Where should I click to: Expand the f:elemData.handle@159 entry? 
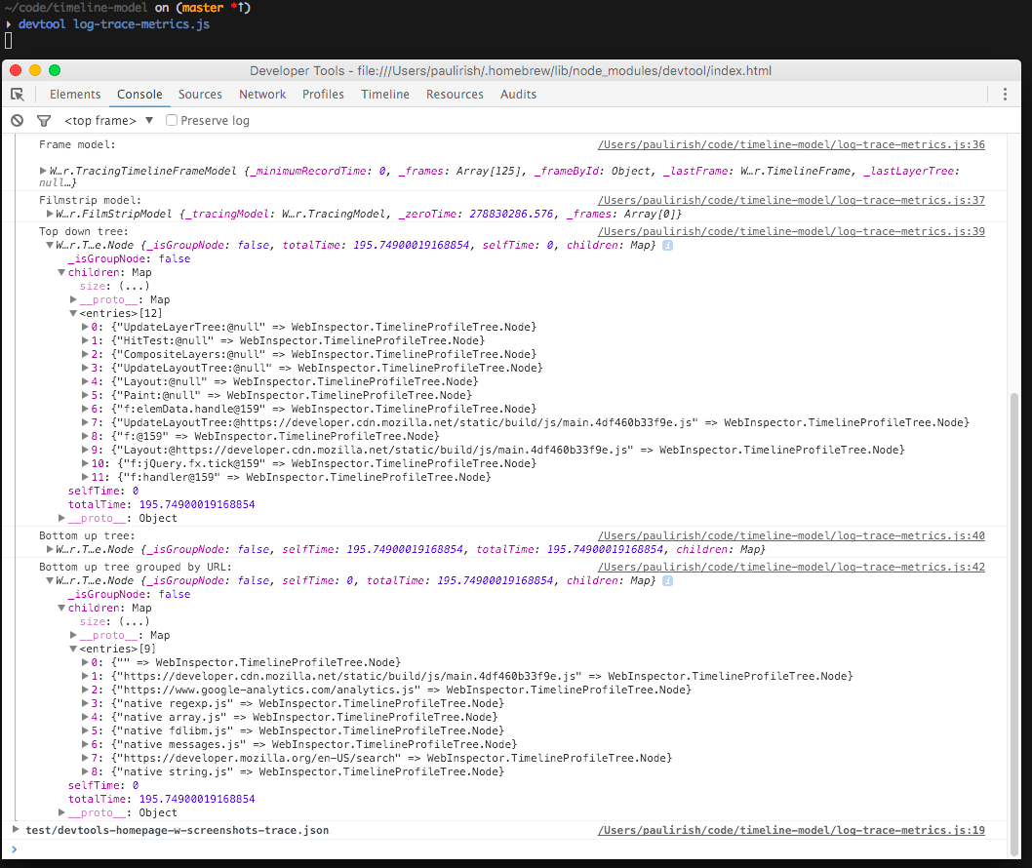tap(85, 410)
